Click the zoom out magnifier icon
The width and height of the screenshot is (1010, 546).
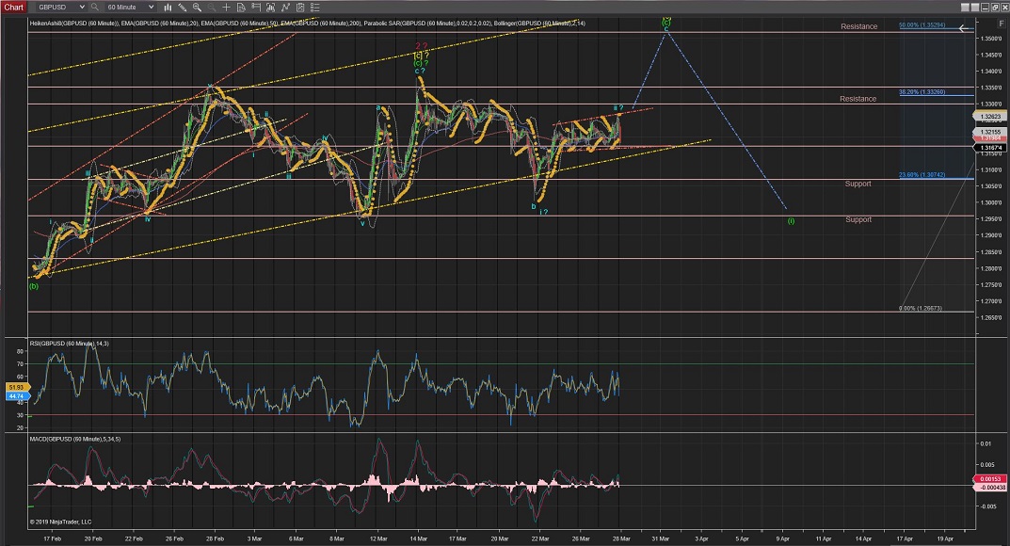click(x=211, y=7)
